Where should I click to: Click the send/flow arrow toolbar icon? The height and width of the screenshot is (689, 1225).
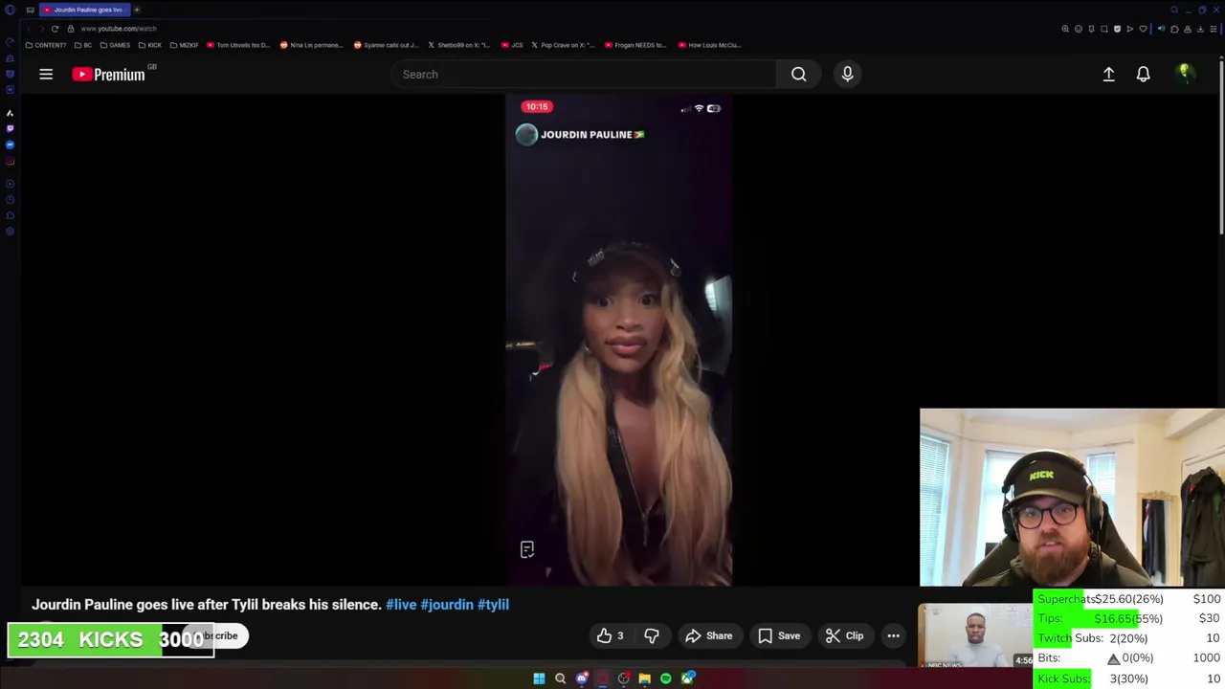click(x=1130, y=29)
